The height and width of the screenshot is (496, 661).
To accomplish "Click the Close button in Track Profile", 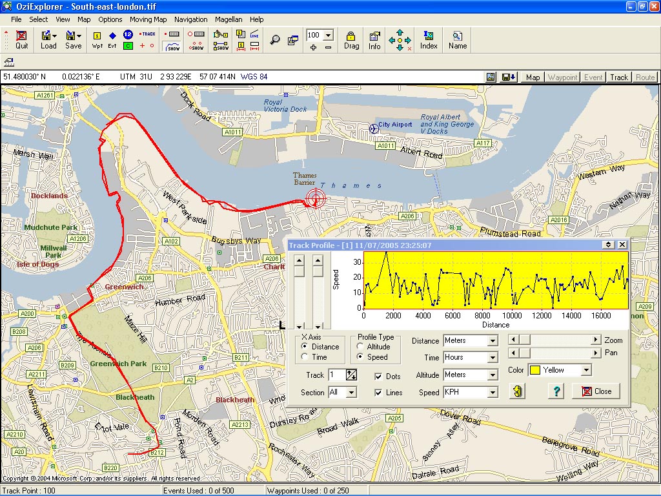I will pos(596,391).
